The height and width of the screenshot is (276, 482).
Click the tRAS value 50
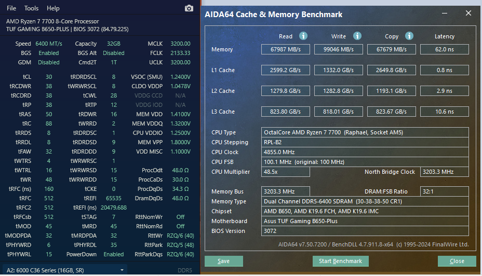(49, 114)
